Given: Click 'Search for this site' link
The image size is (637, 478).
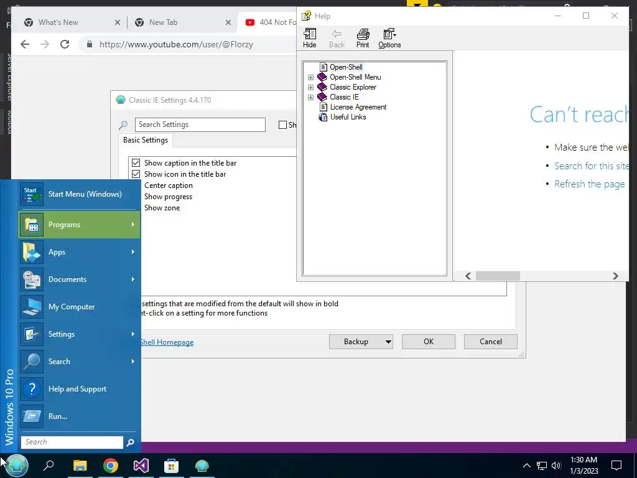Looking at the screenshot, I should point(592,166).
